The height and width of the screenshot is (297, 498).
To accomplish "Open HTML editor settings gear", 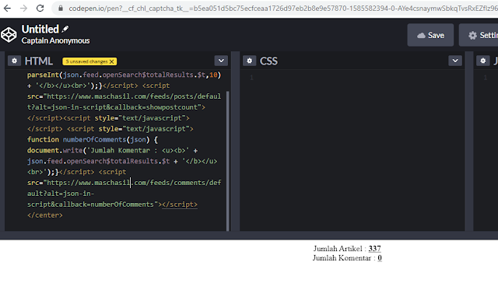I will pos(14,61).
